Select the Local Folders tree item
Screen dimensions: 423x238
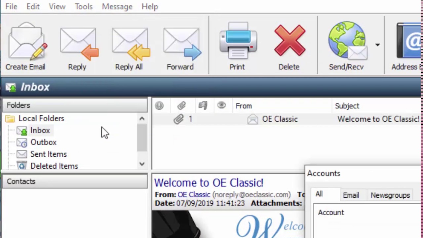[x=41, y=118]
